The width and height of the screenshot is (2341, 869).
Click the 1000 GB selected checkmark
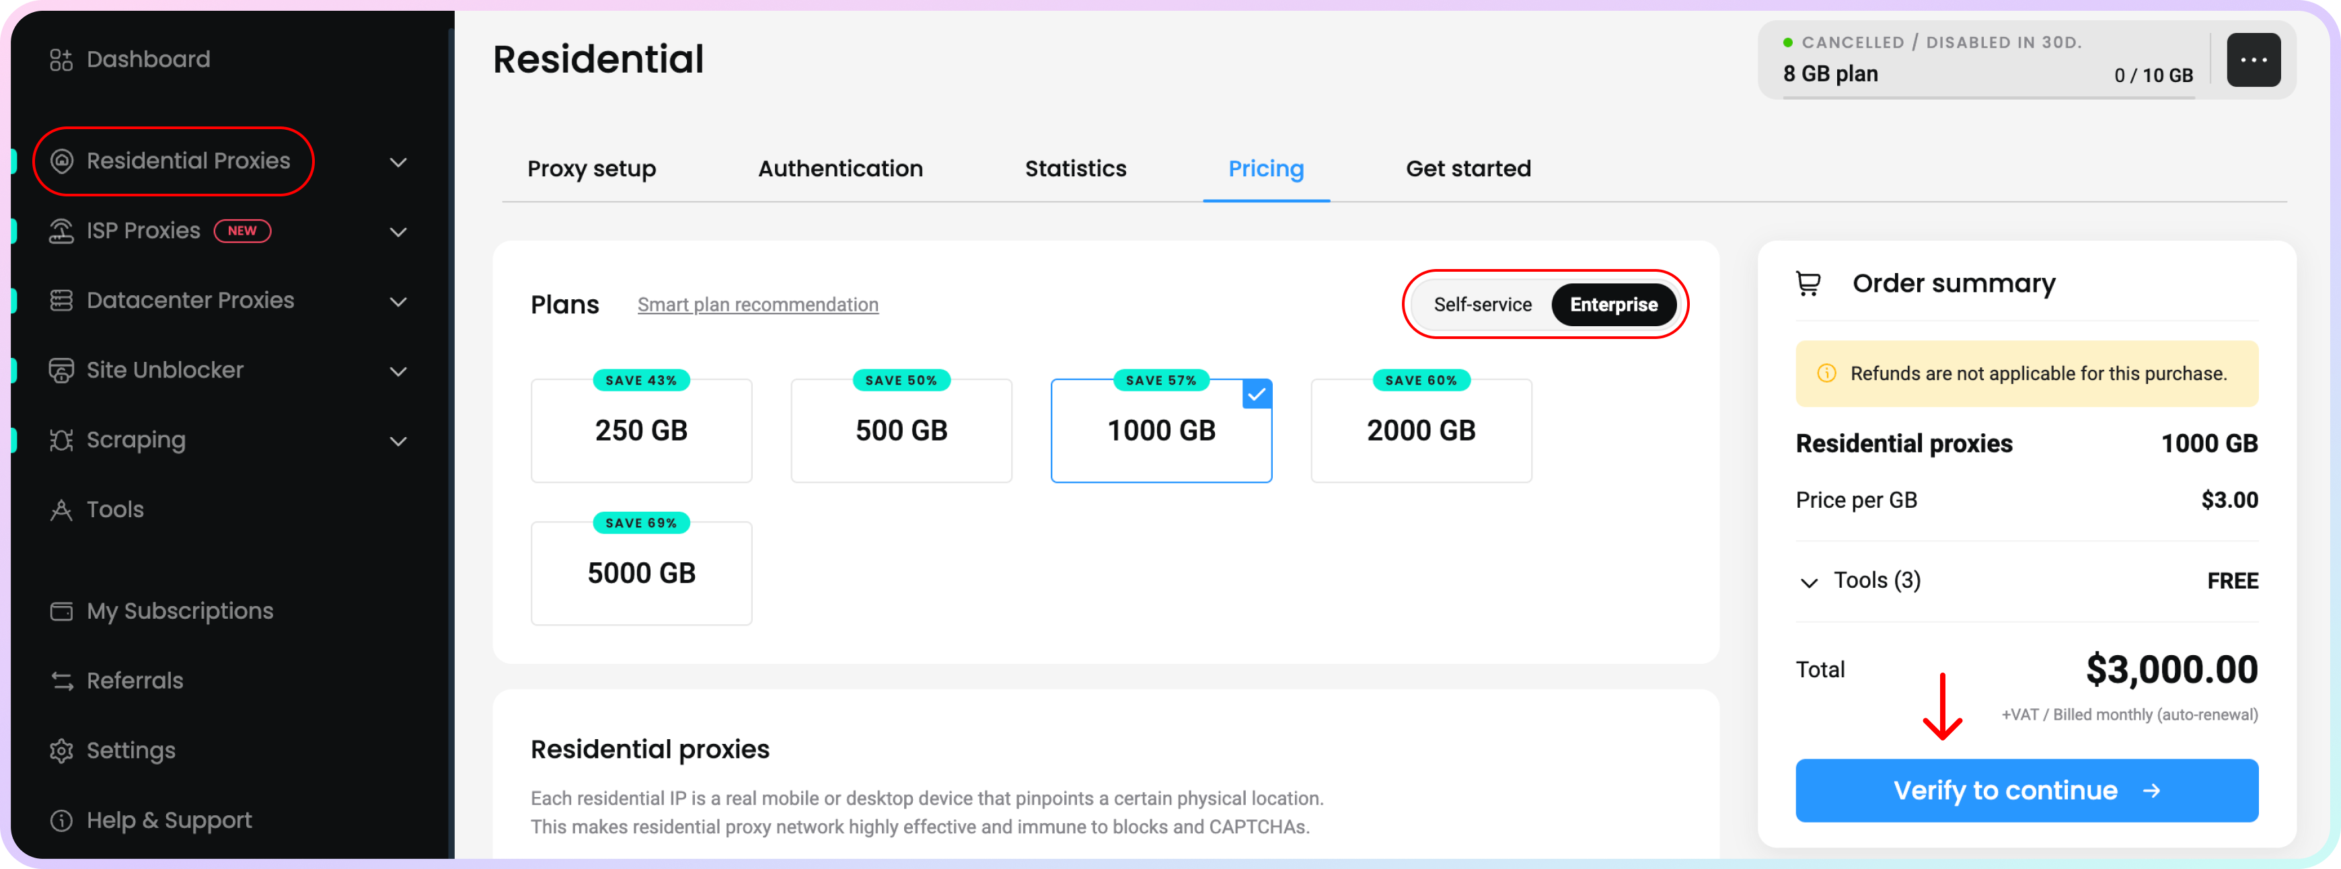(x=1257, y=395)
